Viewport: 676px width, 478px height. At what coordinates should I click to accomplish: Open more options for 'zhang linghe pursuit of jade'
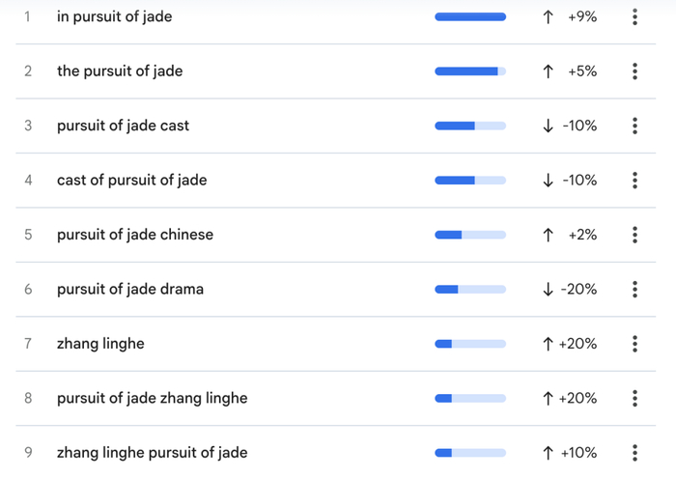coord(634,453)
